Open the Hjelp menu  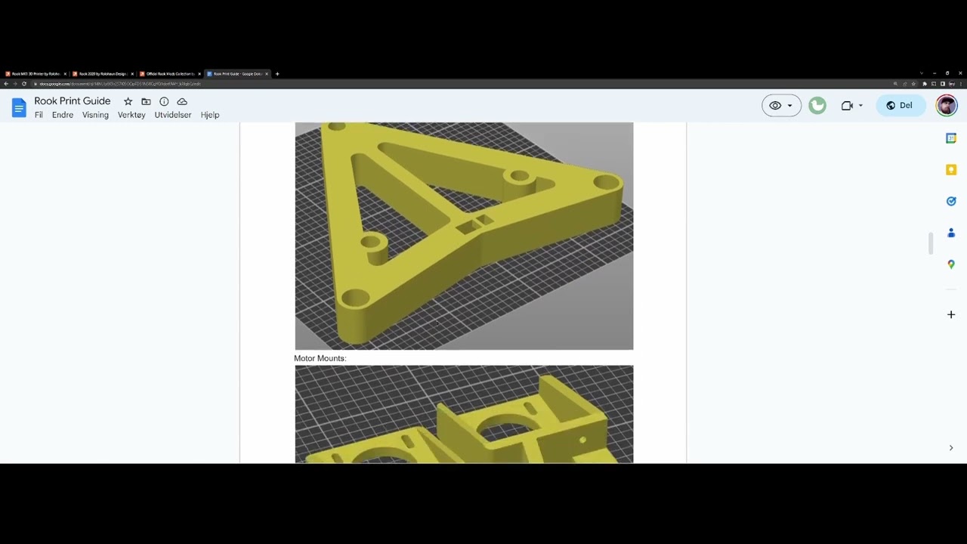tap(210, 115)
